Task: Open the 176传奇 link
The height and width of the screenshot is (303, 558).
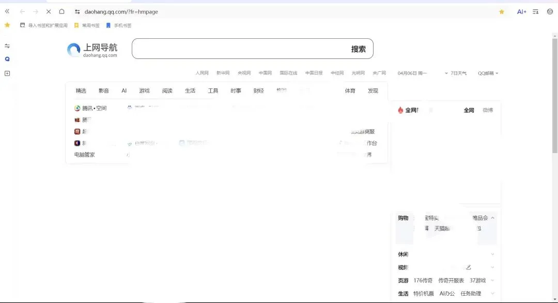Action: coord(423,281)
